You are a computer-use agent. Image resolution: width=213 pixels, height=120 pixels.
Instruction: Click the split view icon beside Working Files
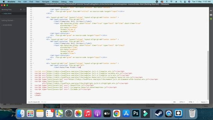point(24,10)
